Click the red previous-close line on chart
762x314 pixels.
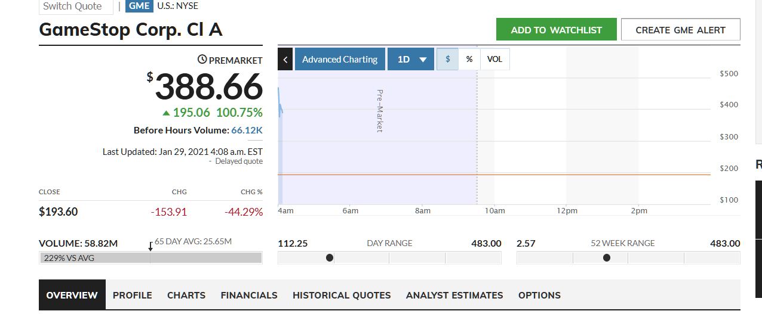[x=494, y=175]
